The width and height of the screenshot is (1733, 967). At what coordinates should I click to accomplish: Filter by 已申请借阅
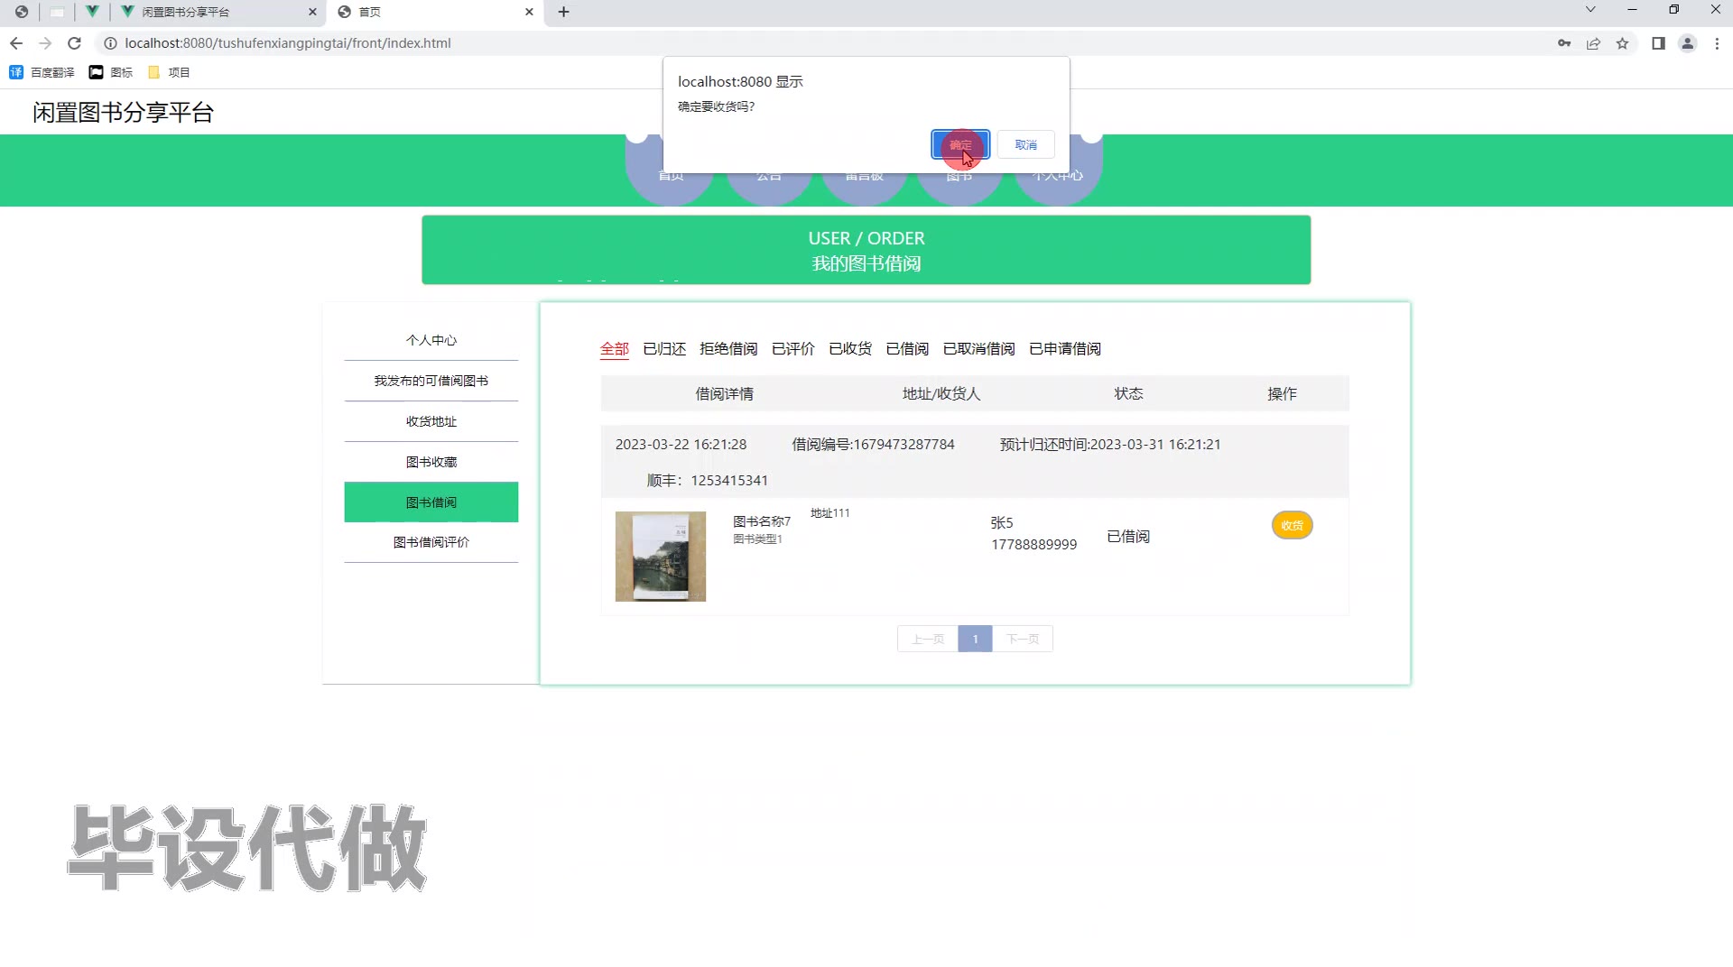pyautogui.click(x=1065, y=348)
